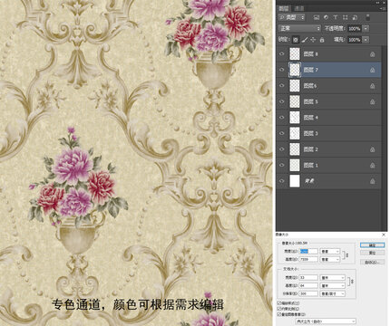Switch to the 图层 tab

[283, 8]
